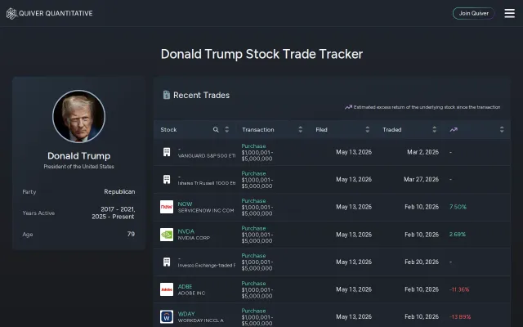The image size is (523, 327).
Task: Click SERVICENOW INC COM company name
Action: click(x=206, y=211)
